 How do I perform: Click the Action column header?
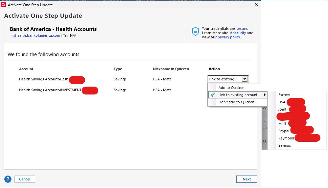pyautogui.click(x=214, y=69)
